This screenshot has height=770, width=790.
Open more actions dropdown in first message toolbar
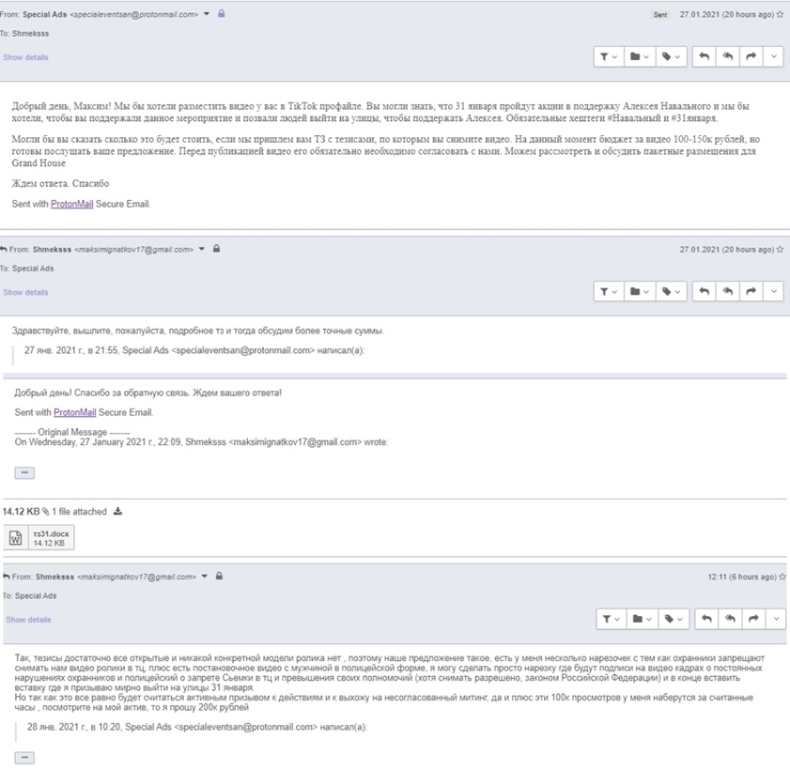(x=773, y=56)
